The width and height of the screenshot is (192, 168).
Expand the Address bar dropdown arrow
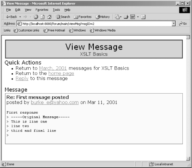click(174, 24)
